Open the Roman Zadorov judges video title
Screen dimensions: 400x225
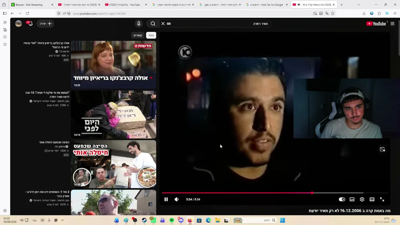coord(47,194)
